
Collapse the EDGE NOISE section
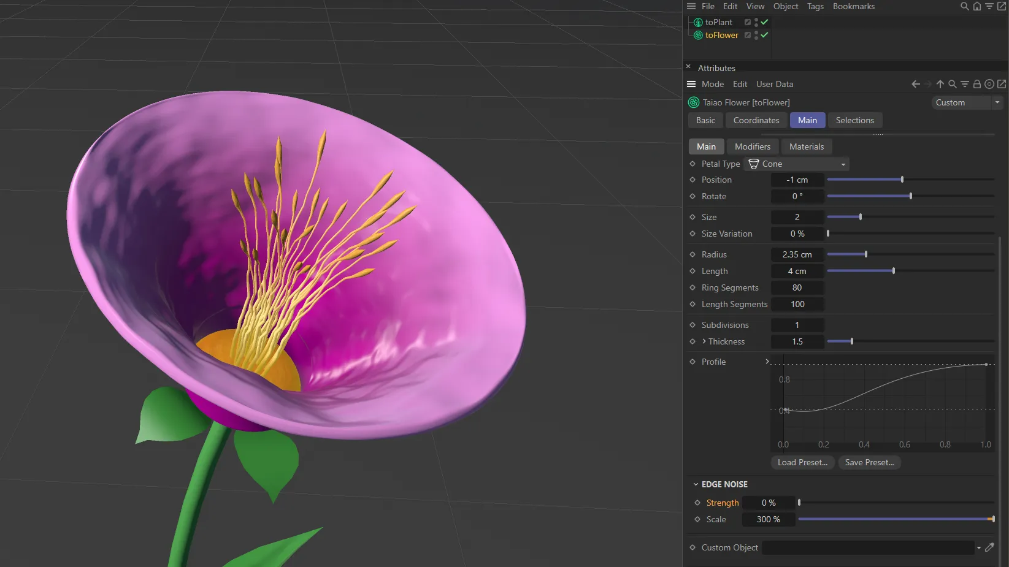(696, 484)
